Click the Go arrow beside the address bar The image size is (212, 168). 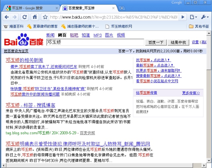(x=183, y=17)
